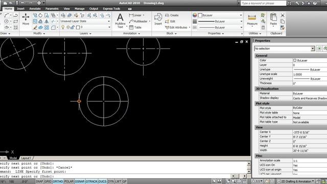Click the Arc tool in Draw panel

click(x=7, y=15)
